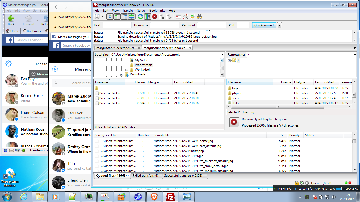This screenshot has width=360, height=202.
Task: Open the Transfer menu
Action: [x=128, y=11]
